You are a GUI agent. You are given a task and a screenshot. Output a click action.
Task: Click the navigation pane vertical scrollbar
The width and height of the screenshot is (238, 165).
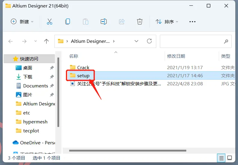point(58,92)
